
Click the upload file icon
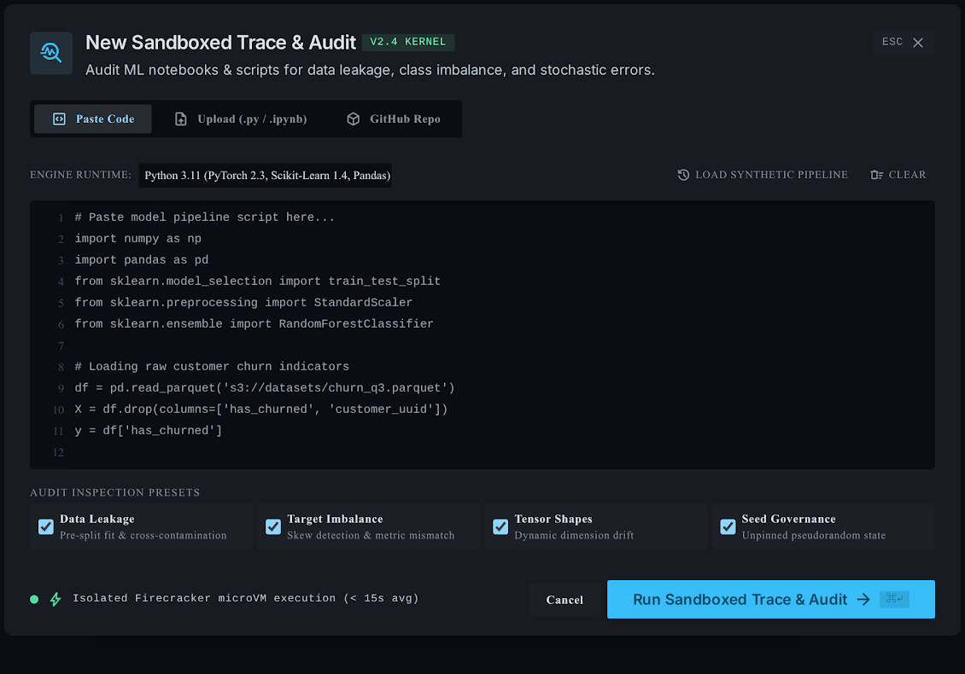(x=180, y=119)
